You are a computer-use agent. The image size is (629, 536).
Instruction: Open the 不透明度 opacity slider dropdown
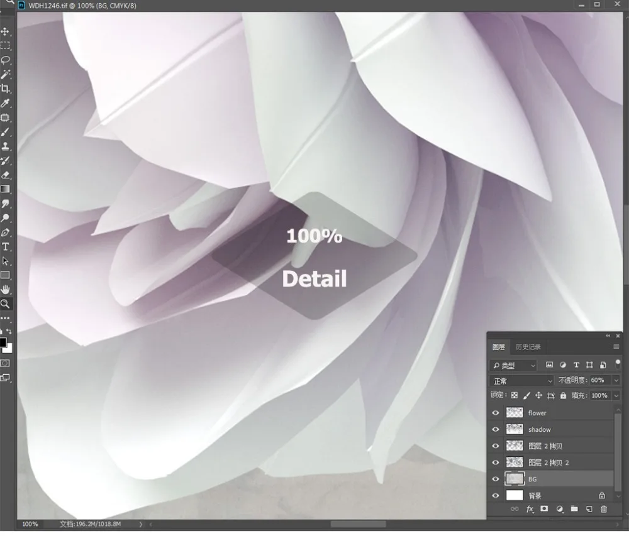coord(616,380)
